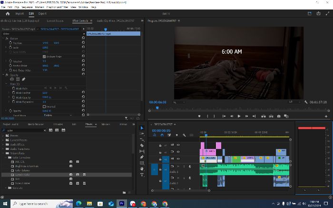Select the Hand tool

tap(142, 168)
